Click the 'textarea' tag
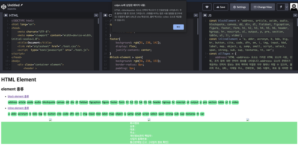The height and width of the screenshot is (156, 298). (191, 114)
